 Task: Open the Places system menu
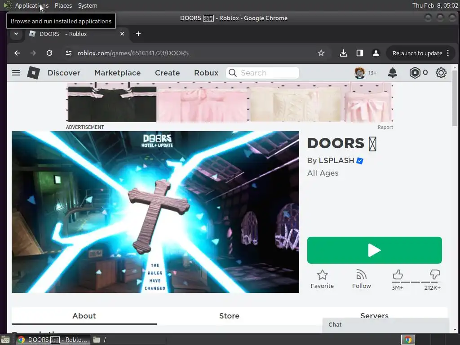63,5
